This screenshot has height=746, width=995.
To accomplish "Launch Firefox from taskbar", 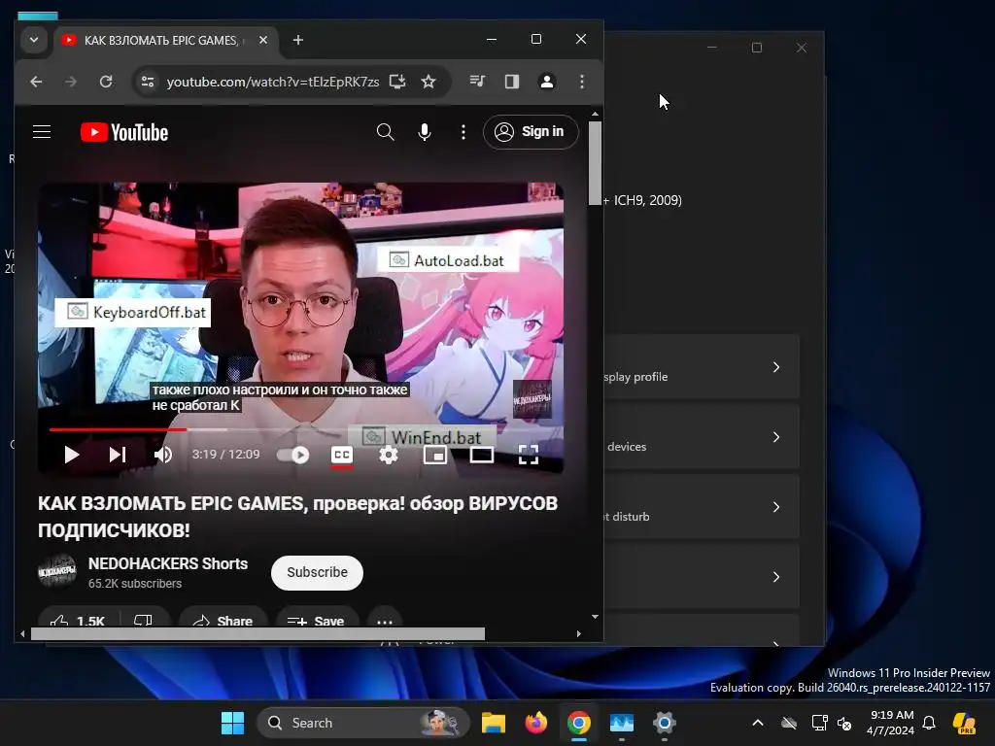I will [x=536, y=723].
